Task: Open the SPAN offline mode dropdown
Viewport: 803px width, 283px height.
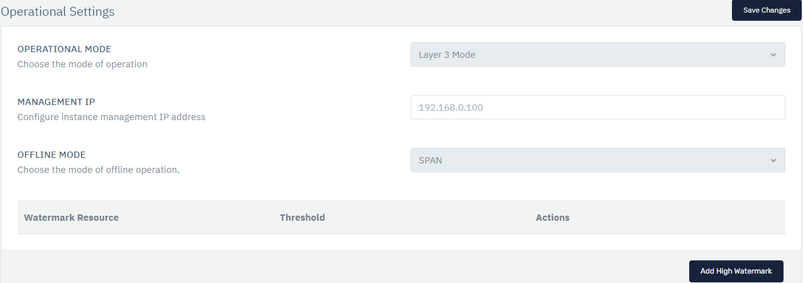Action: [597, 160]
